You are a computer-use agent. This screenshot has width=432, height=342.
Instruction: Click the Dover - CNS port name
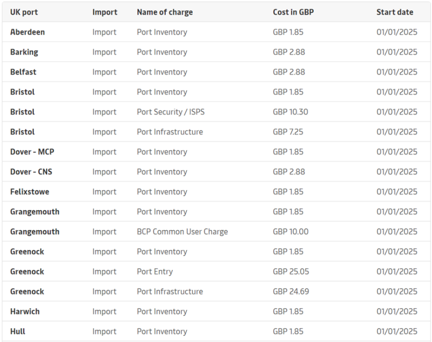pyautogui.click(x=31, y=172)
